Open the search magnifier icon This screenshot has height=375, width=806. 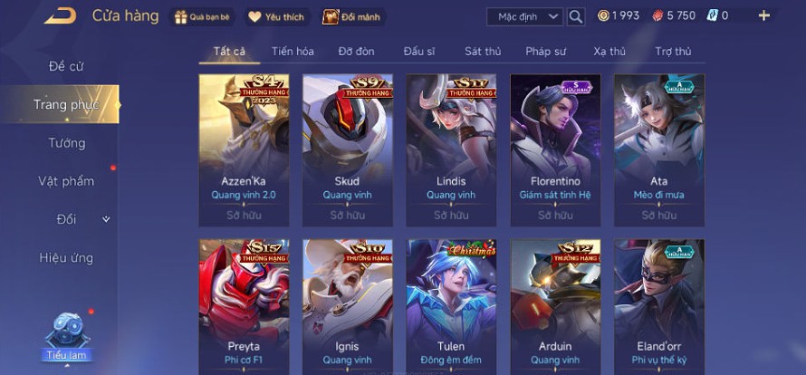(x=576, y=17)
